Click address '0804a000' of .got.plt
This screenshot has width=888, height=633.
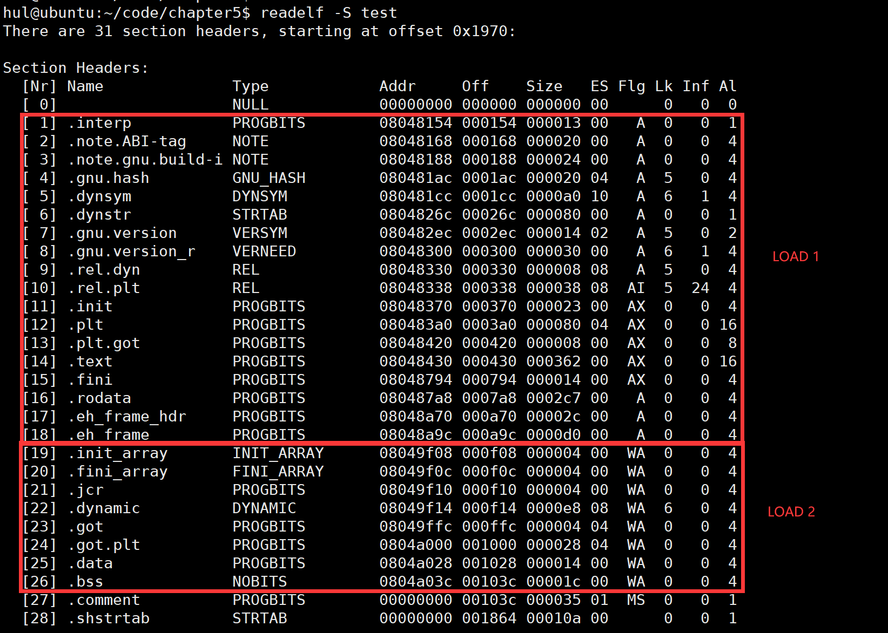click(416, 545)
